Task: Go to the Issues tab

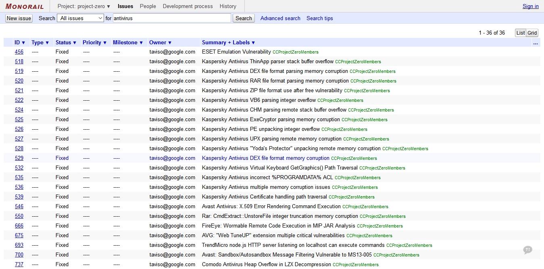Action: [125, 6]
